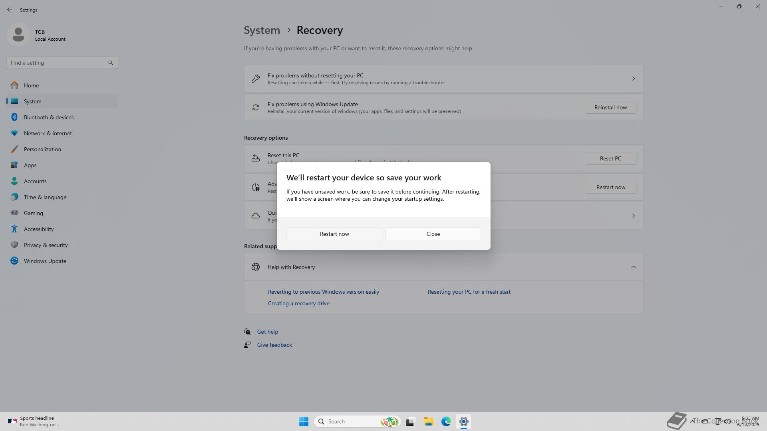Click the Settings back arrow
The image size is (767, 431).
[10, 10]
